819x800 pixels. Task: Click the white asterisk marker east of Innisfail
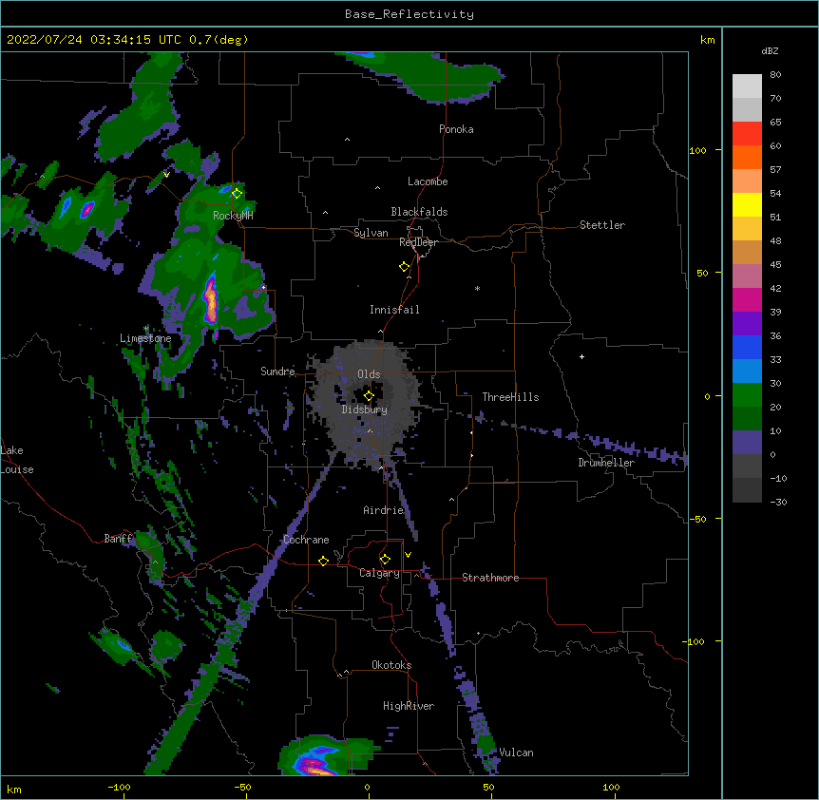coord(477,288)
